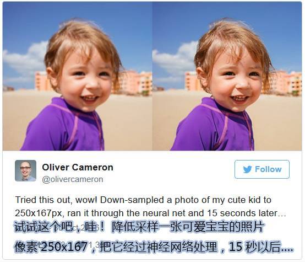Click the word 'Follow' on the button
The image size is (305, 262).
pyautogui.click(x=268, y=169)
